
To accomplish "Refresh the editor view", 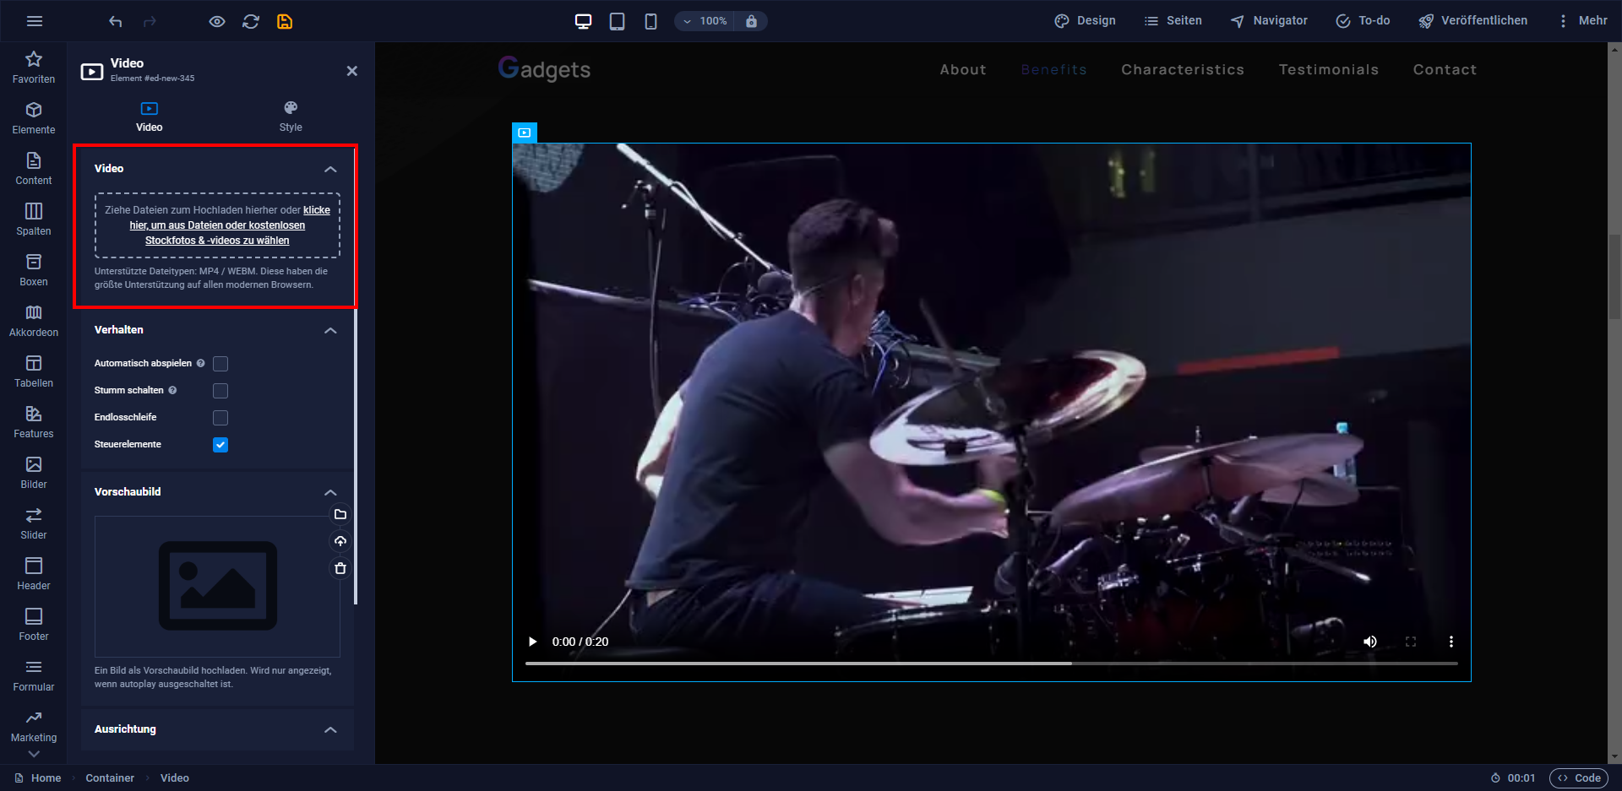I will point(251,21).
